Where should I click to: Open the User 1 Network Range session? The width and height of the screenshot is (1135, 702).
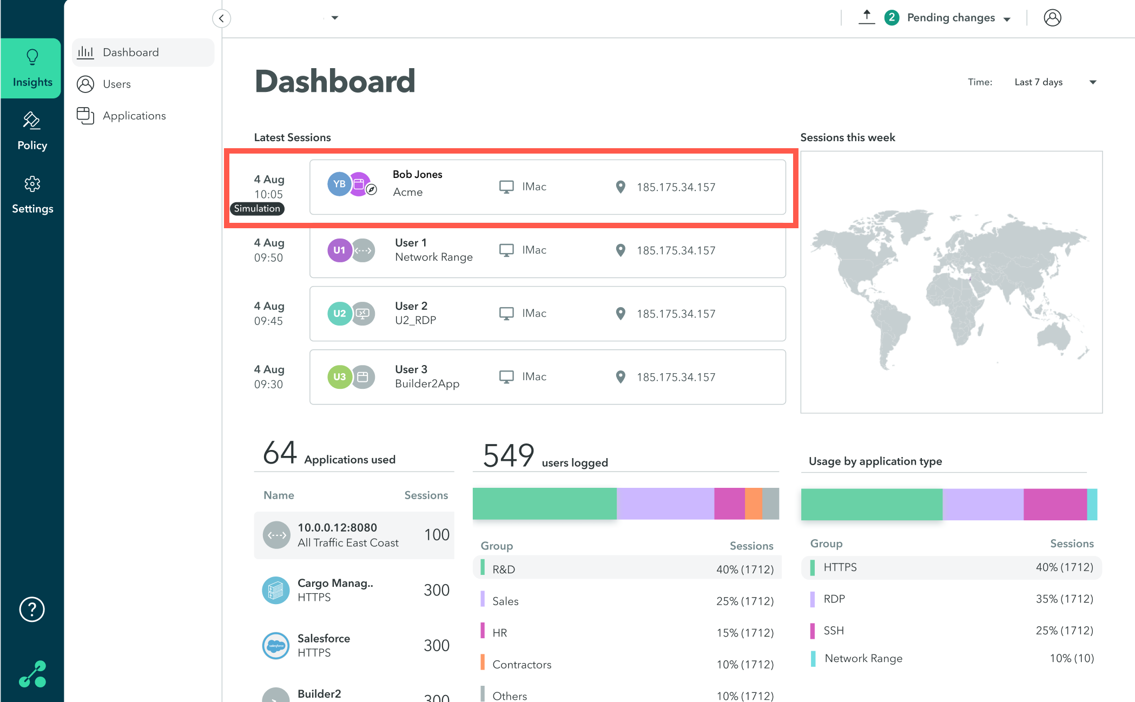tap(547, 250)
